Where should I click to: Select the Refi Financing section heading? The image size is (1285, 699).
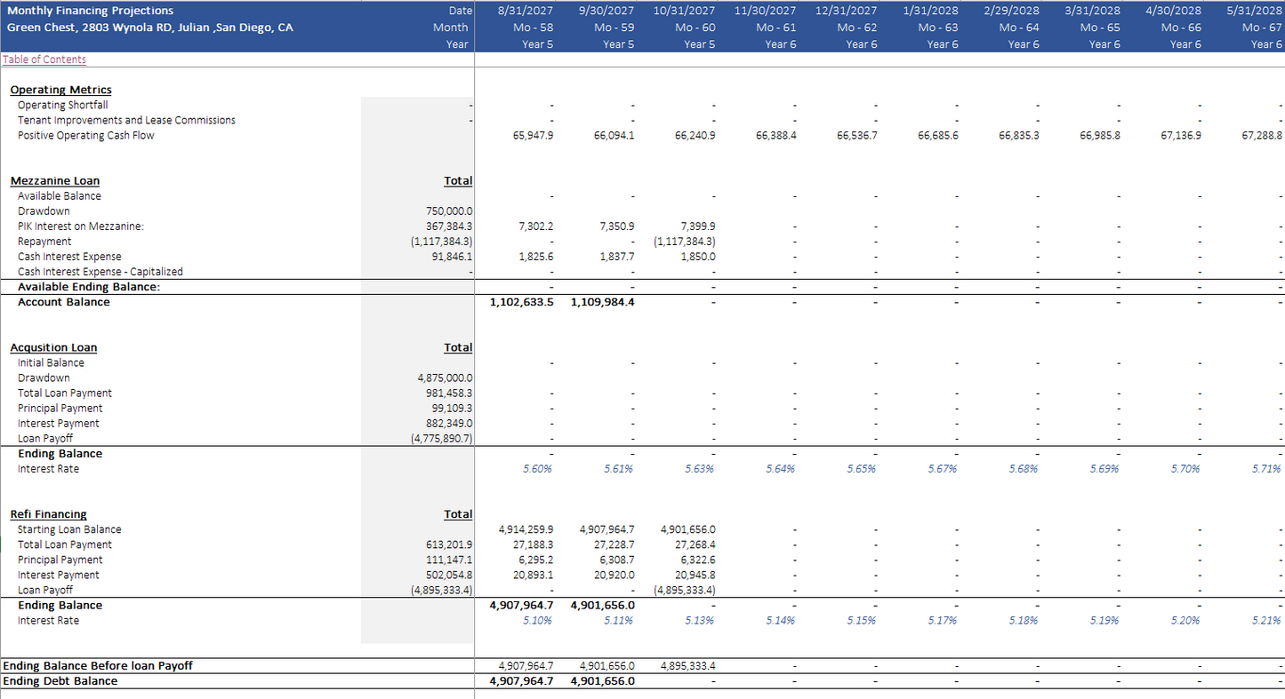(x=48, y=514)
